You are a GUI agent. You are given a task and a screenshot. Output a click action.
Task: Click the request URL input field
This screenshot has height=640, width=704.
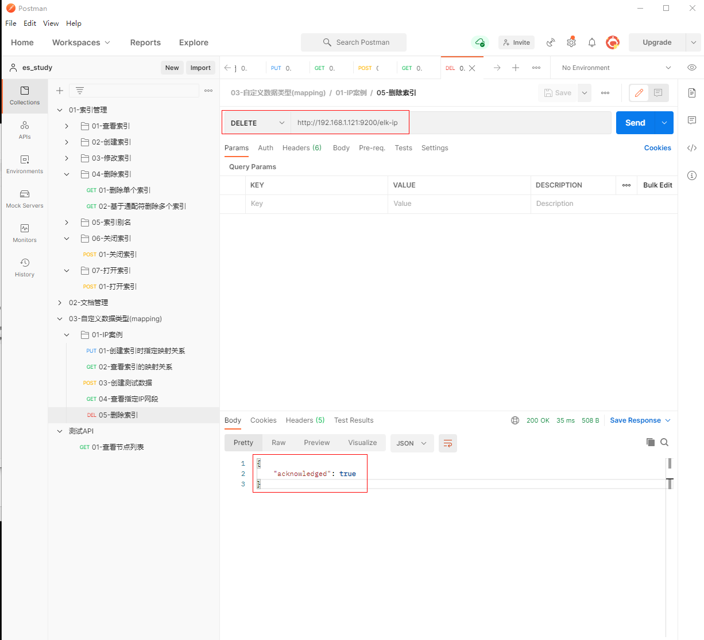[x=448, y=123]
